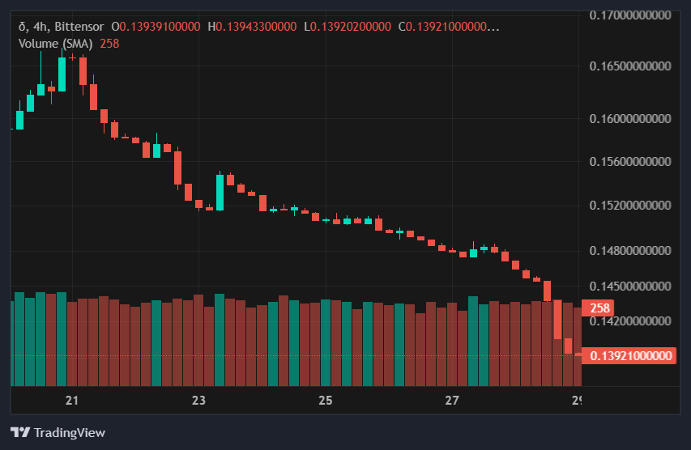Click date label 23 on the time axis

click(x=198, y=401)
